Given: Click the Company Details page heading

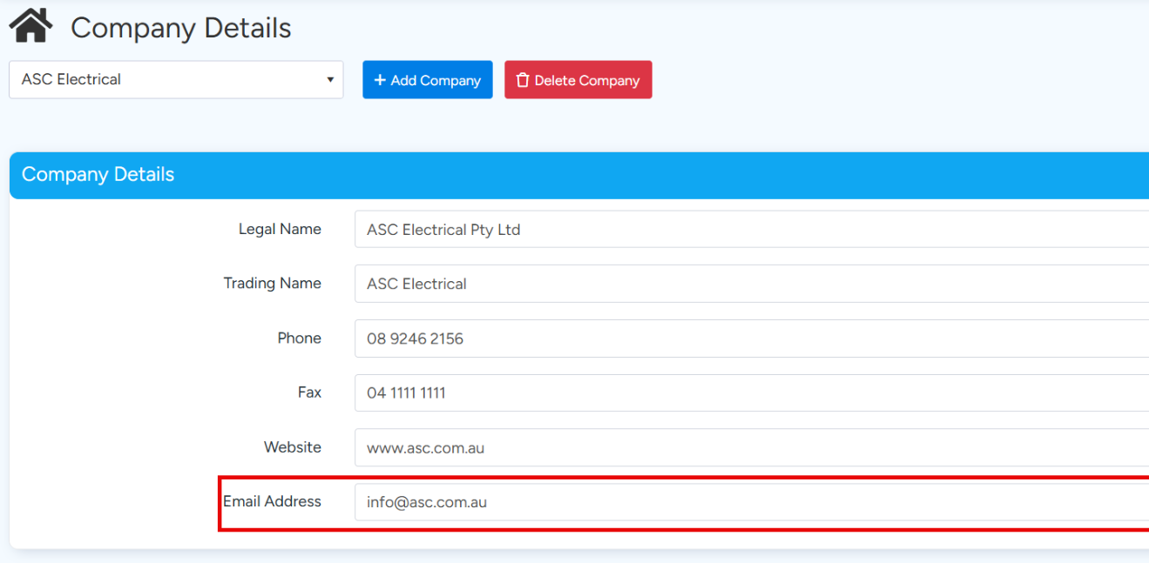Looking at the screenshot, I should (180, 28).
